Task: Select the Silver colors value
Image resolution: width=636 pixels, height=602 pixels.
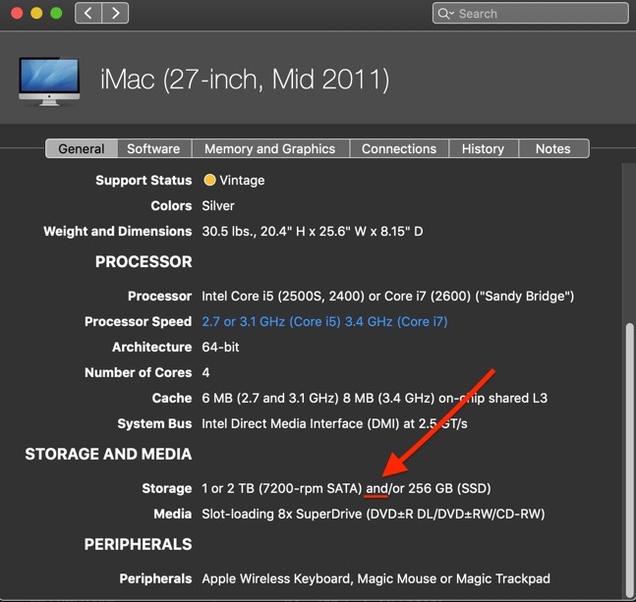Action: (218, 206)
